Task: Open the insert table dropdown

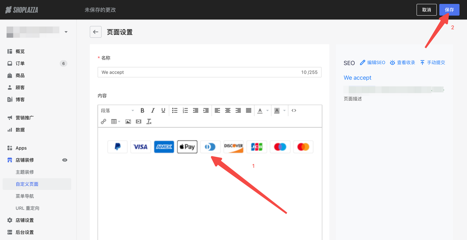Action: [x=116, y=121]
